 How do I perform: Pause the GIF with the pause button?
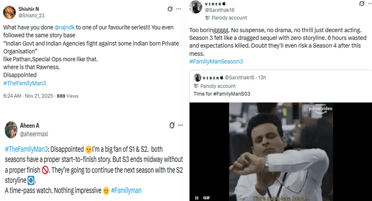[197, 198]
